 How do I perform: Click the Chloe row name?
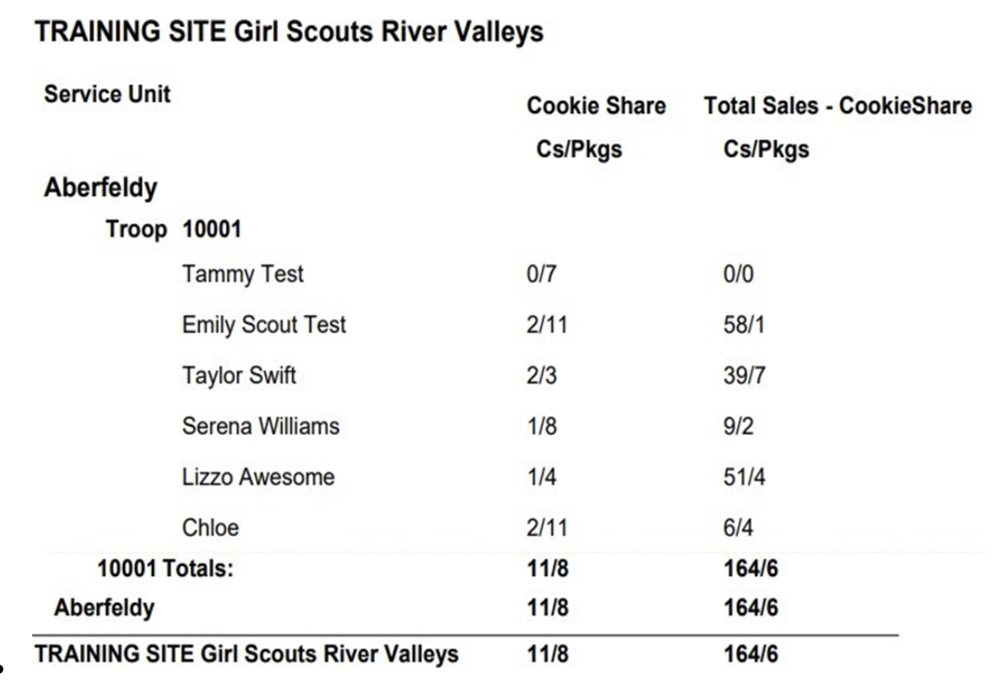tap(210, 528)
